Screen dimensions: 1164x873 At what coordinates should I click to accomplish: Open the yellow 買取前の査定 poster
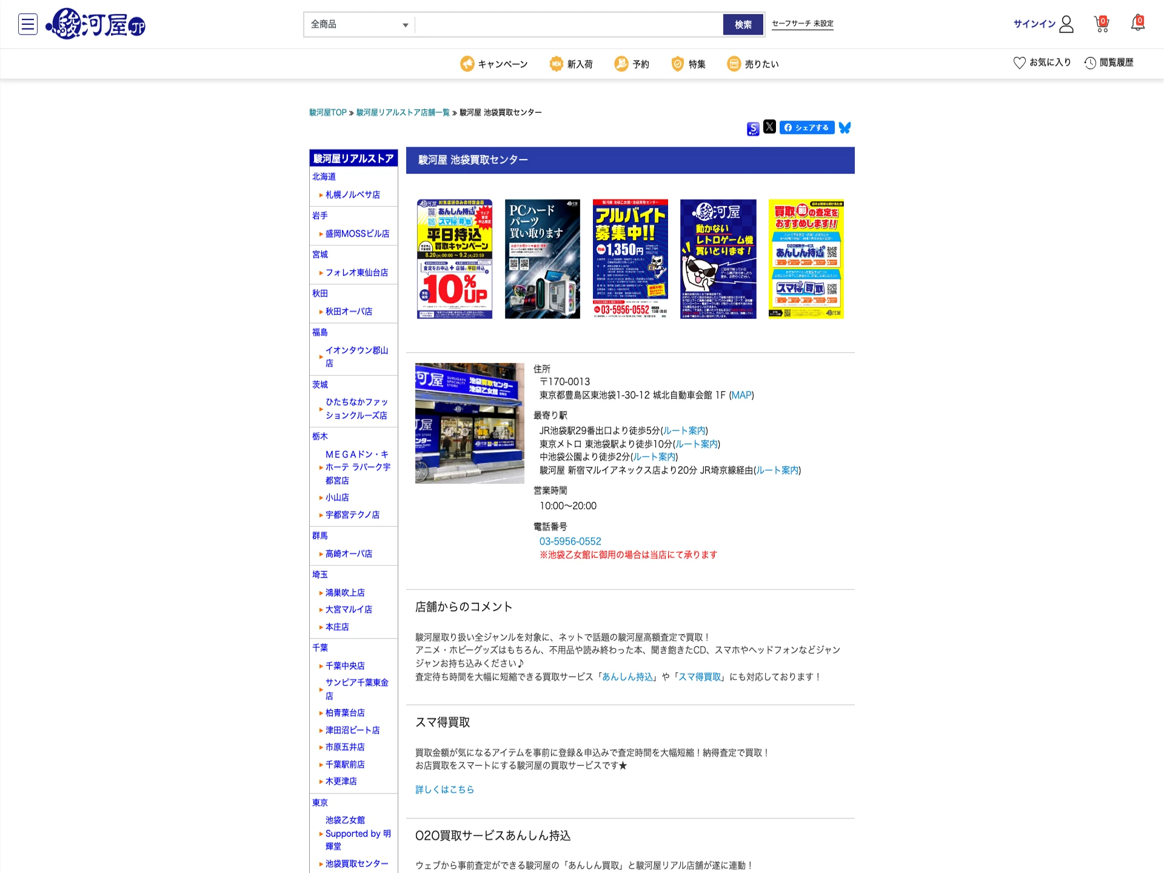[806, 259]
